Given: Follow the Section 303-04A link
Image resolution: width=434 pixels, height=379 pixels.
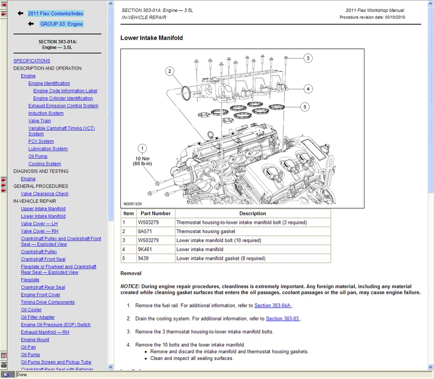Looking at the screenshot, I should pos(273,305).
